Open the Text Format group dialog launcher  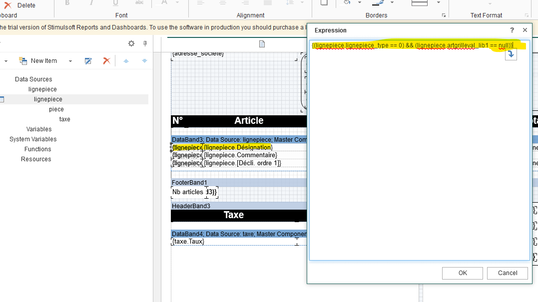tap(527, 15)
